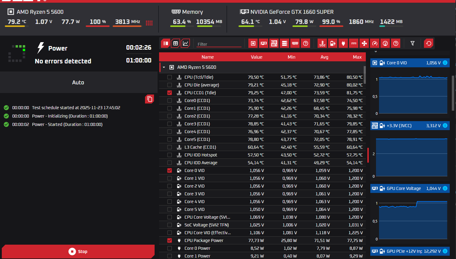Click the Power - Started log entry
Image resolution: width=456 pixels, height=259 pixels.
(67, 124)
